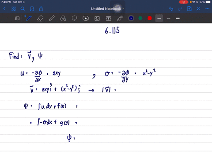The width and height of the screenshot is (212, 159).
Task: Tap the 7:43 PM clock
Action: click(x=6, y=2)
